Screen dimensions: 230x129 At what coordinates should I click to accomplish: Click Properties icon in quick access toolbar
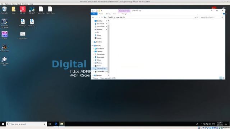(97, 11)
